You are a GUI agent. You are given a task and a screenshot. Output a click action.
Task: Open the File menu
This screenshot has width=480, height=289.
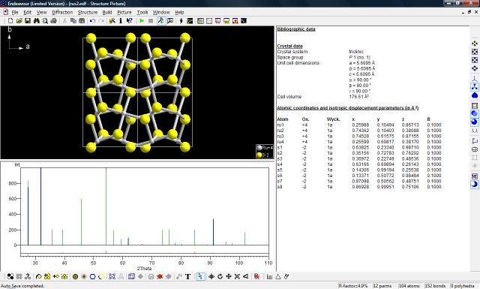[15, 12]
